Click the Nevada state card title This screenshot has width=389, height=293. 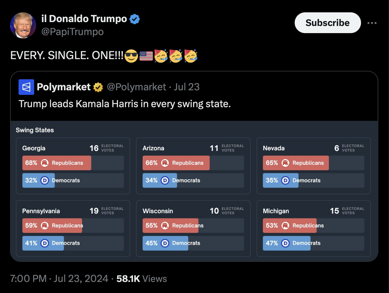pyautogui.click(x=274, y=148)
